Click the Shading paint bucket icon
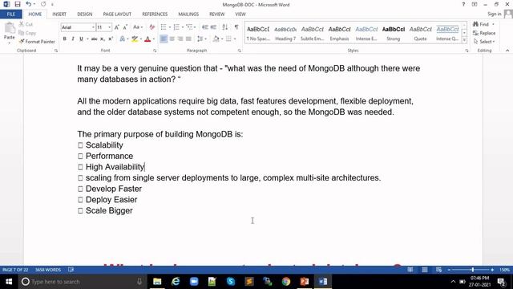Viewport: 513px width, 289px height. click(216, 39)
